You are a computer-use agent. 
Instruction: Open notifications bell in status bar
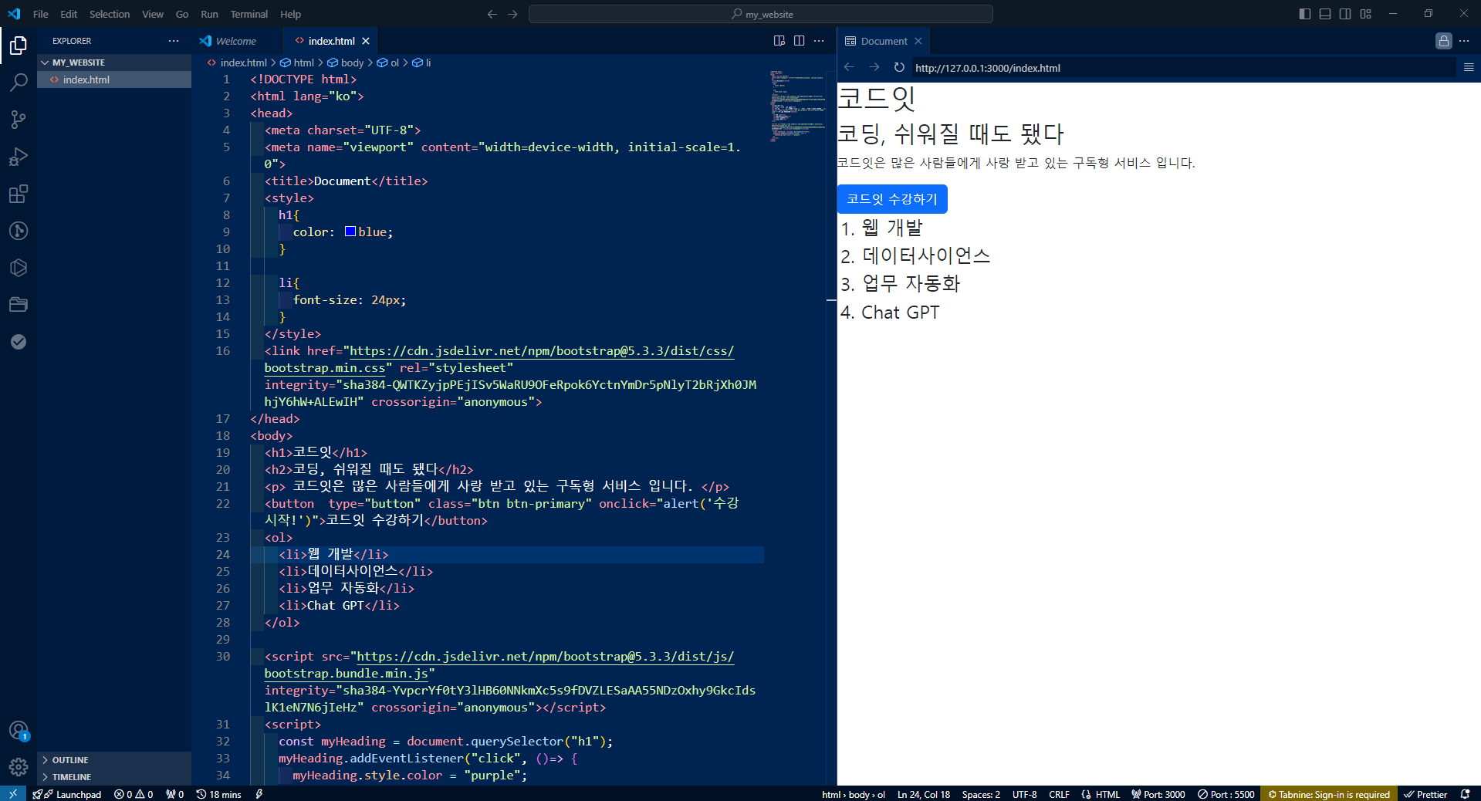tap(1465, 794)
